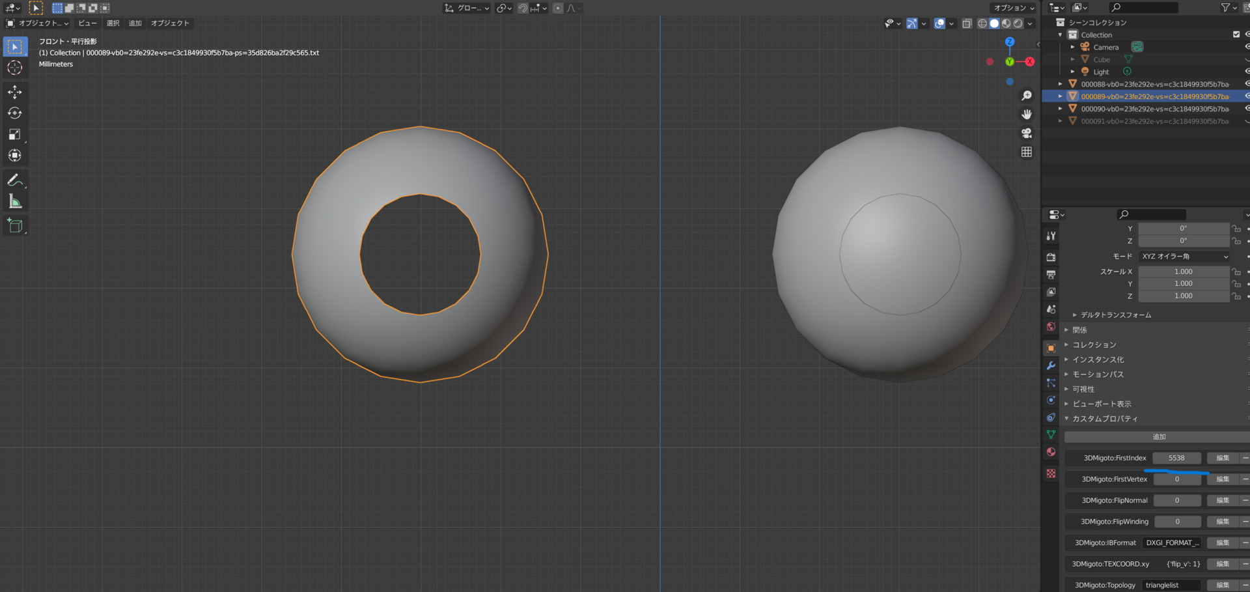The height and width of the screenshot is (592, 1250).
Task: Click the outliner search field
Action: pyautogui.click(x=1144, y=7)
